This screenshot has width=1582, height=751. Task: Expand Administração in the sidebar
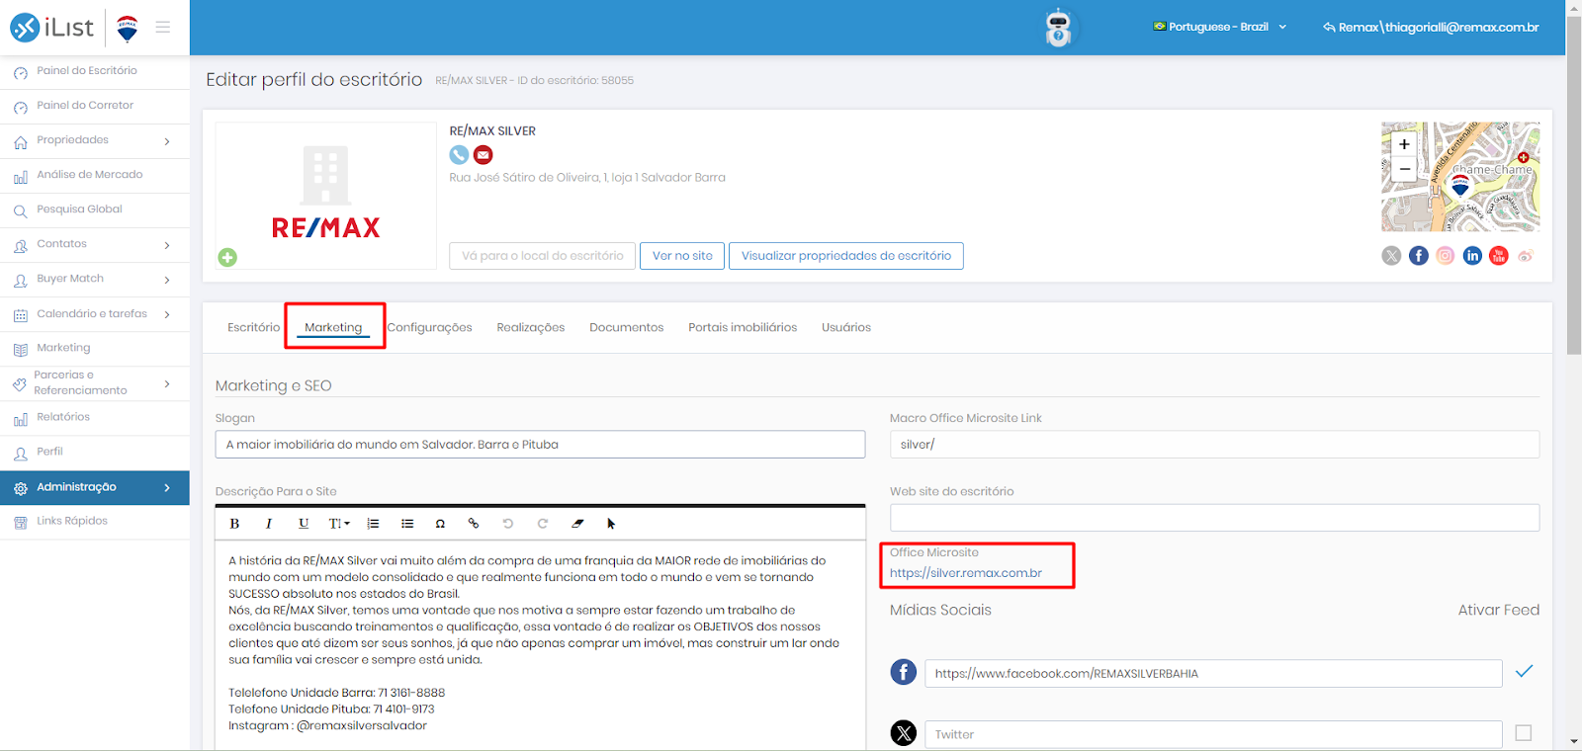pos(166,487)
